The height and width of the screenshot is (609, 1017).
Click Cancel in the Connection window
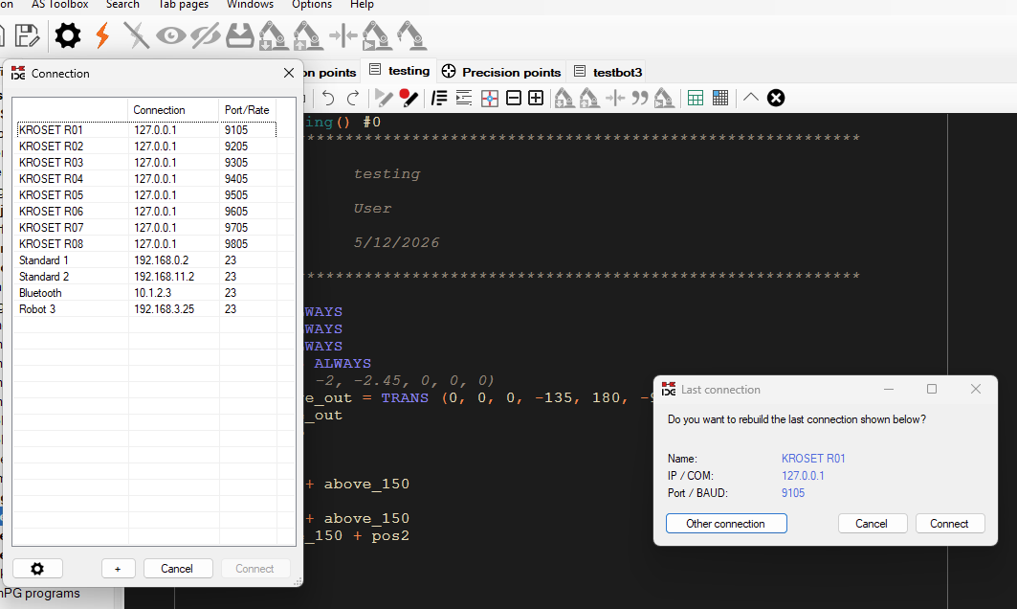pyautogui.click(x=178, y=569)
